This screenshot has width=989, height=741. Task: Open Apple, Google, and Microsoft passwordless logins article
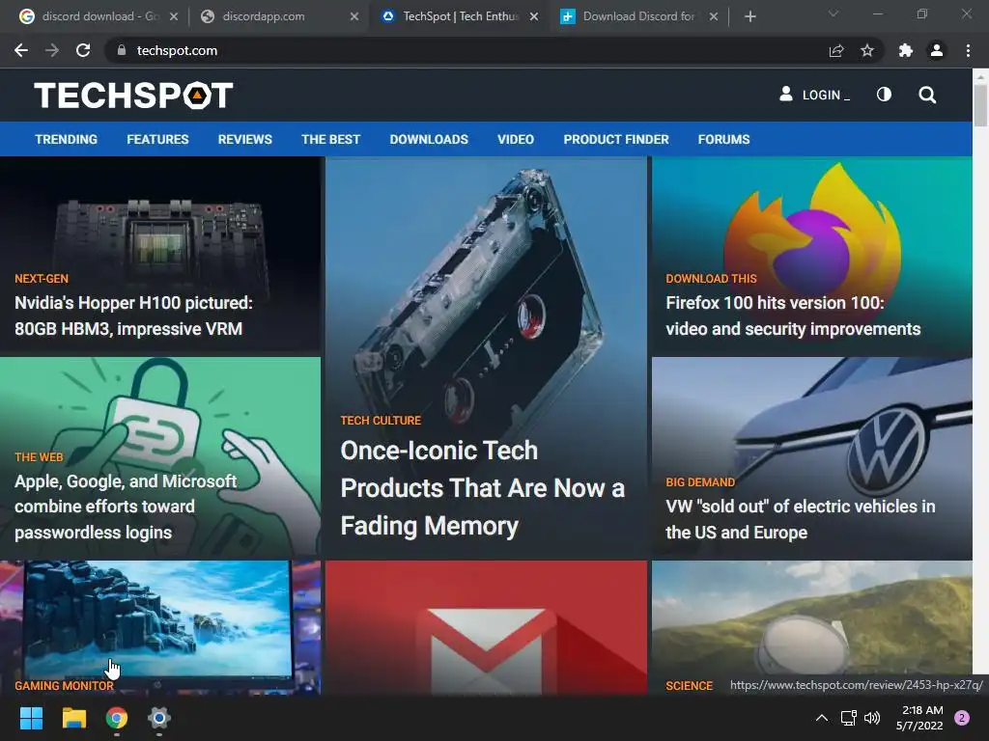[x=126, y=507]
